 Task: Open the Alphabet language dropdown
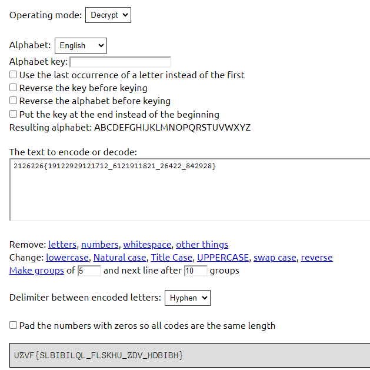pyautogui.click(x=81, y=45)
